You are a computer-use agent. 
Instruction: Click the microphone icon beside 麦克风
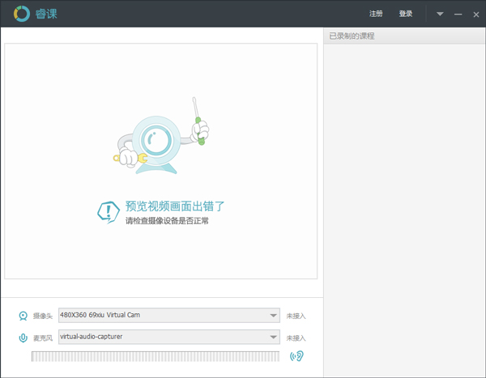23,338
